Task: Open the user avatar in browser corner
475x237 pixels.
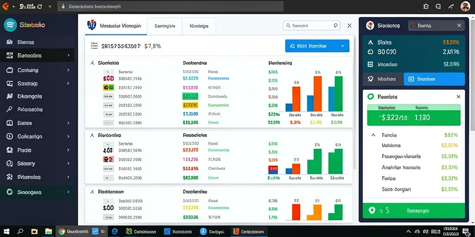Action: [465, 6]
